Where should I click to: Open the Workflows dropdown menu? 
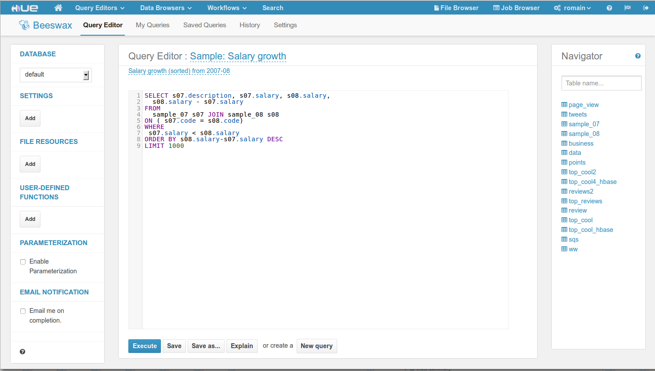[x=227, y=8]
